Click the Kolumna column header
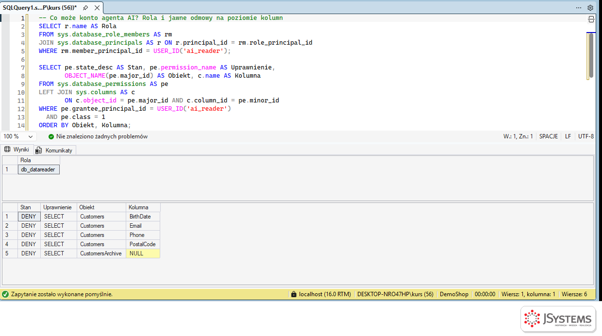 point(143,207)
